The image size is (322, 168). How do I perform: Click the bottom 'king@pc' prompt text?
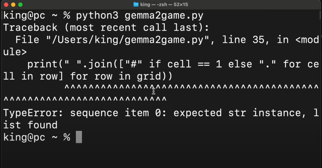(24, 137)
